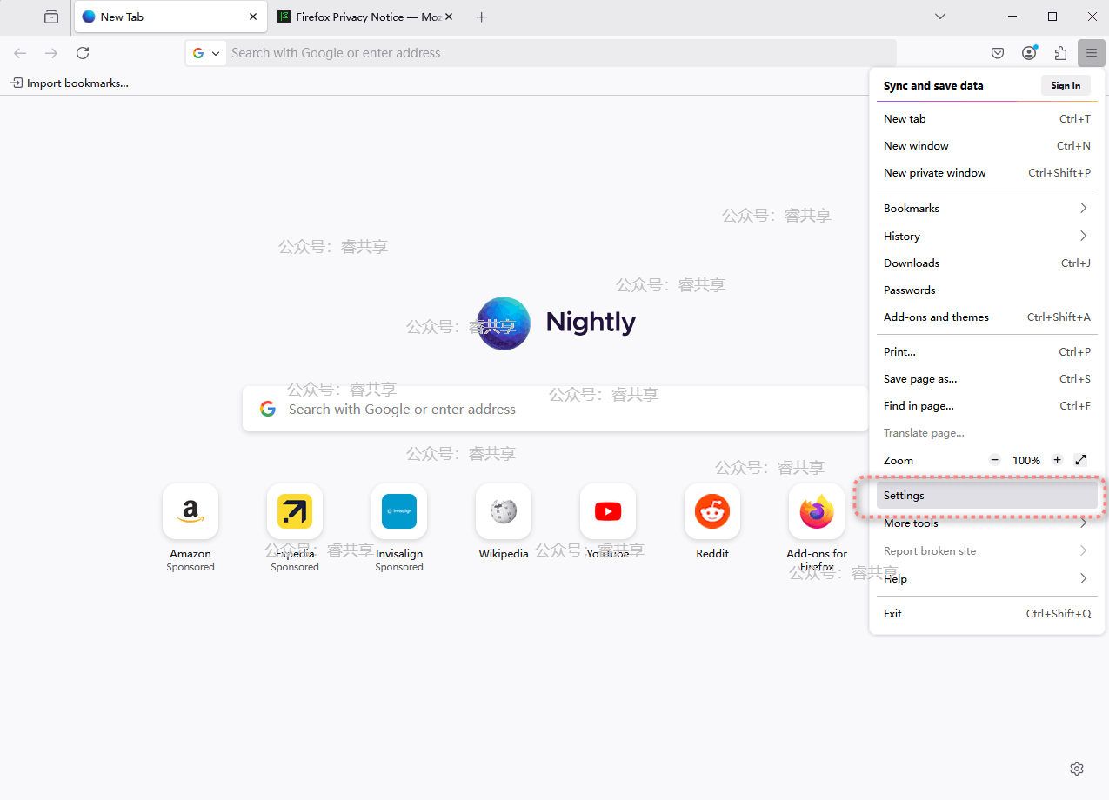The width and height of the screenshot is (1109, 800).
Task: Choose Save page as... menu item
Action: coord(986,379)
